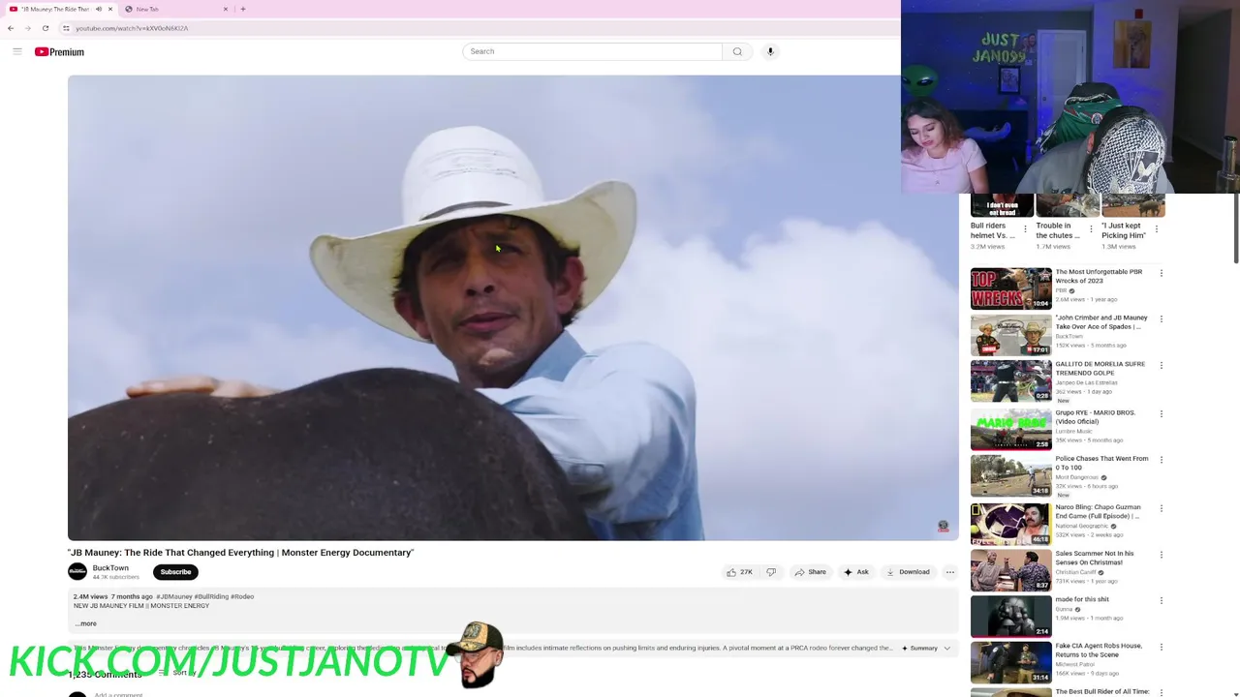The height and width of the screenshot is (697, 1240).
Task: Expand description with ...more
Action: click(86, 623)
